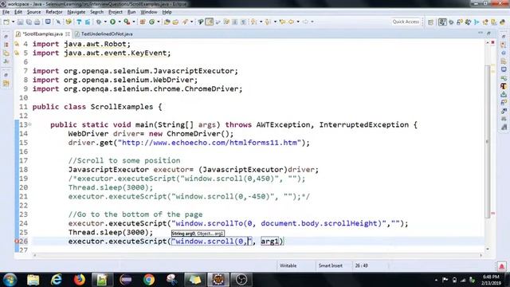Click the editor vertical scrollbar thumb
The height and width of the screenshot is (287, 510).
pos(487,142)
